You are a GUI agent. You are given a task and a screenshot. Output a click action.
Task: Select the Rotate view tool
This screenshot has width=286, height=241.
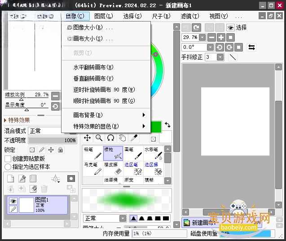[110, 138]
